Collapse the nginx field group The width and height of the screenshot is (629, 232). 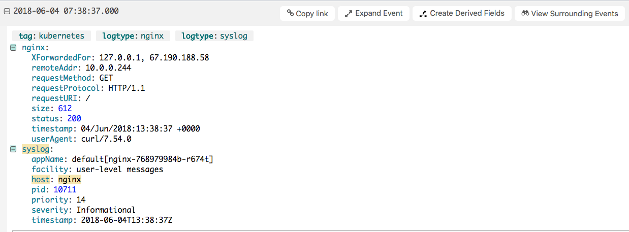coord(14,48)
